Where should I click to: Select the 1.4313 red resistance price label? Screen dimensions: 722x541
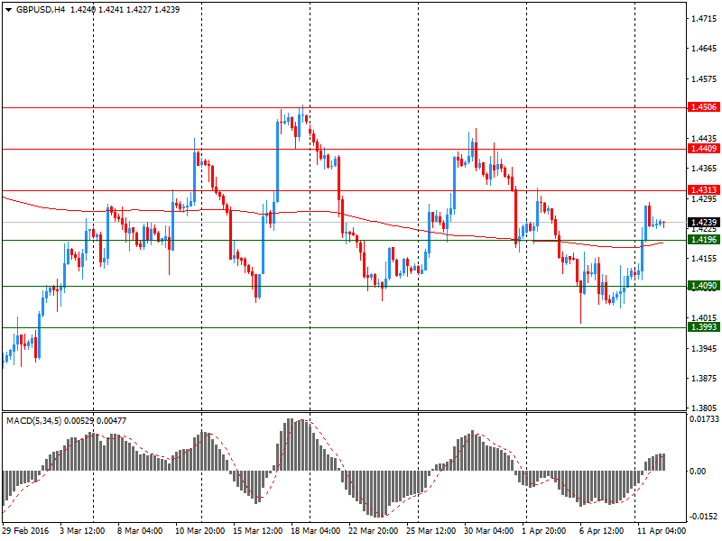tap(703, 190)
